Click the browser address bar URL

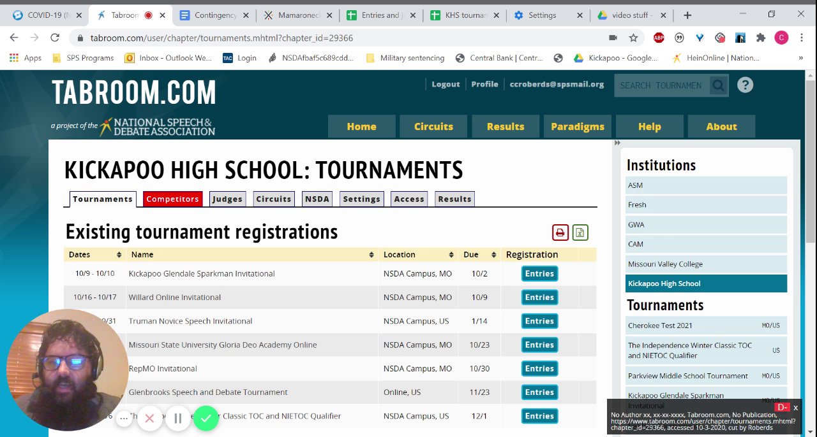pos(221,38)
